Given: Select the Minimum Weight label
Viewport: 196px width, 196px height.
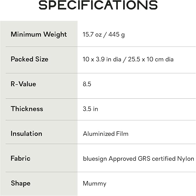Looking at the screenshot, I should coord(39,34).
